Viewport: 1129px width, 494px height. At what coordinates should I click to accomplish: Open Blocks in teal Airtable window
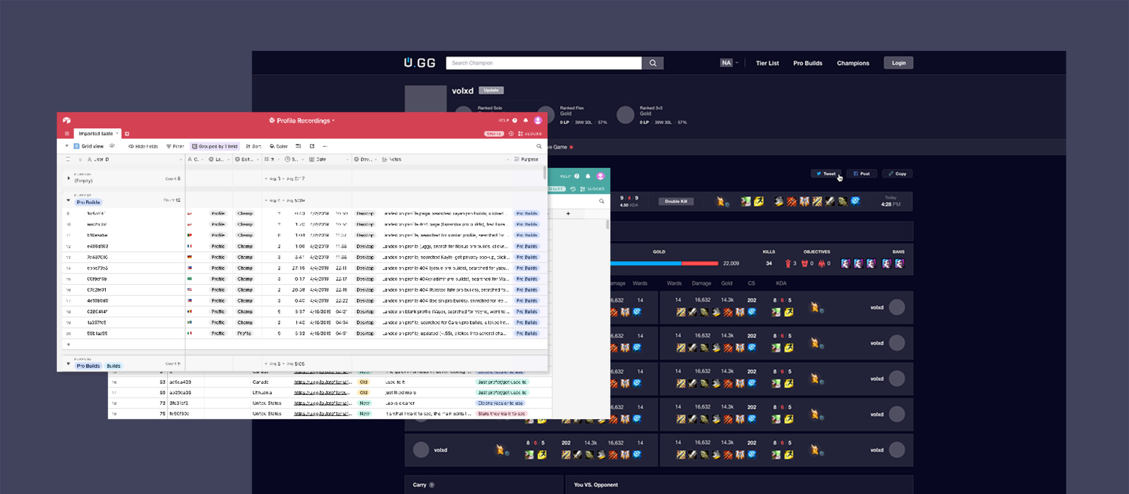coord(592,189)
